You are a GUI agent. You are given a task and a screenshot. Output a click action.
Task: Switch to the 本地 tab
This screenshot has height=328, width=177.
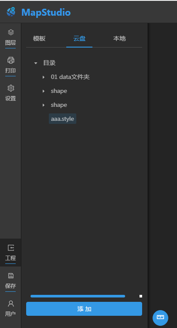[119, 39]
